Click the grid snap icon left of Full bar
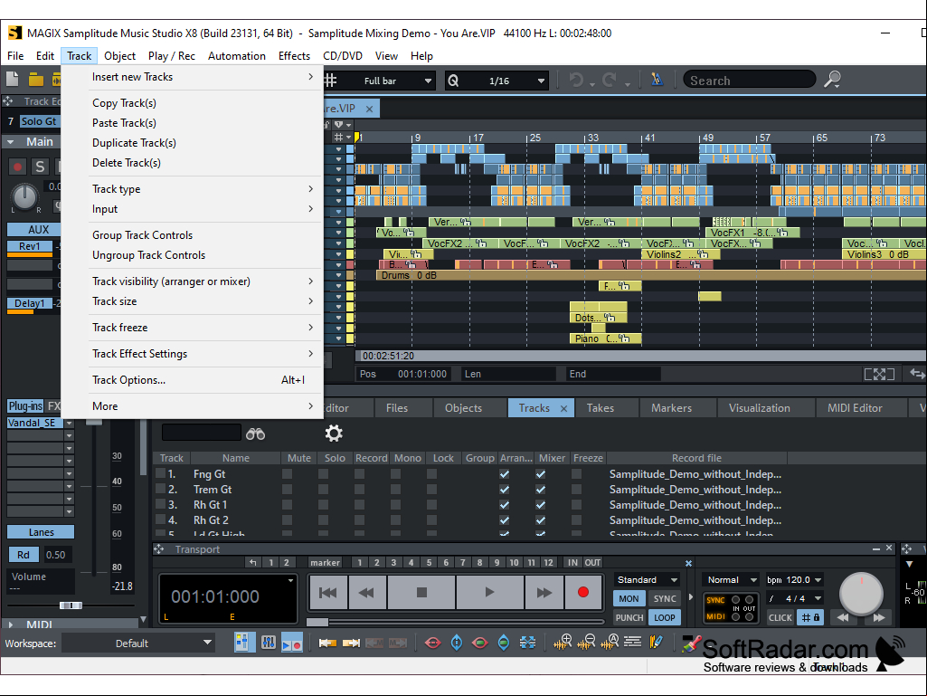Screen dimensions: 927x696 point(330,81)
